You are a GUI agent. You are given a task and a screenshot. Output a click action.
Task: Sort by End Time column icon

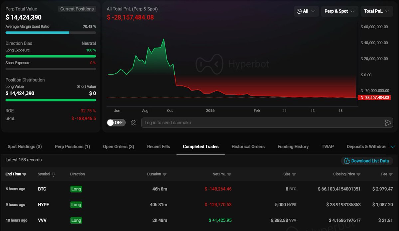tap(24, 174)
